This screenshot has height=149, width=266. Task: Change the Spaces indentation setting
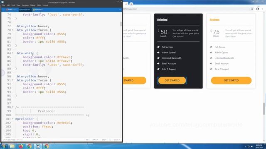click(x=117, y=140)
